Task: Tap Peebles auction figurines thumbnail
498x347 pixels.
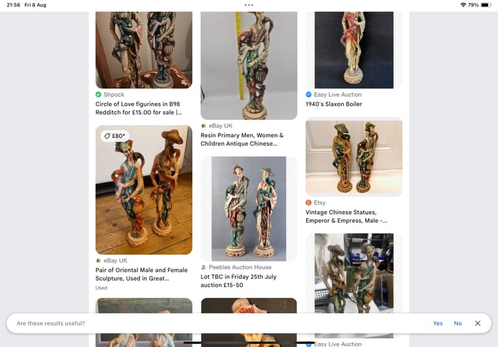Action: (249, 208)
